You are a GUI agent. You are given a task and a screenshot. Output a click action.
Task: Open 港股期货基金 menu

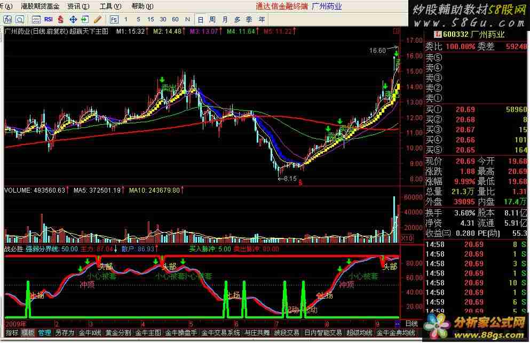(40, 6)
